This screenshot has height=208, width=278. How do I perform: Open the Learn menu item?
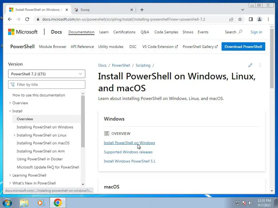104,32
